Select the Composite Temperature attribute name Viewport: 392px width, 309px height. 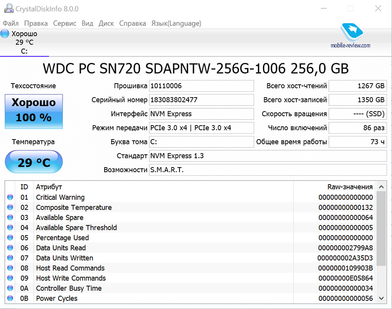[74, 207]
